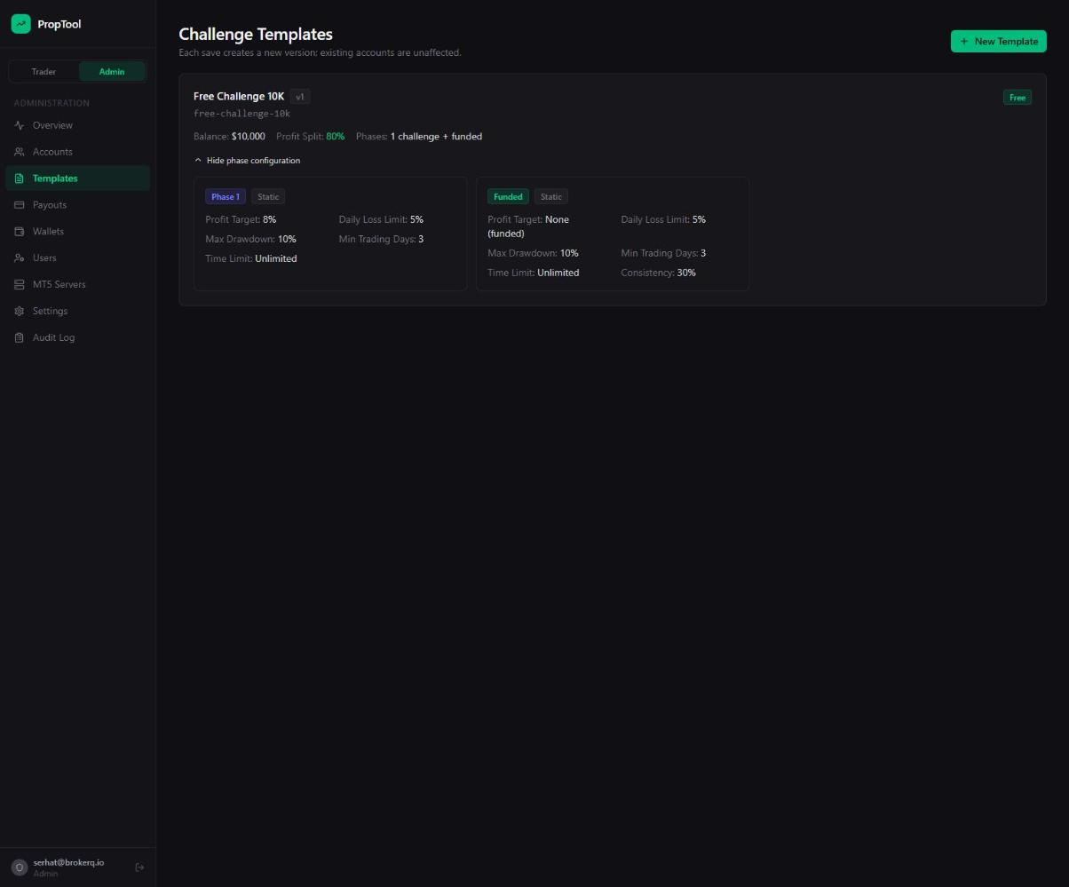Click the PropTool brand name

point(59,24)
